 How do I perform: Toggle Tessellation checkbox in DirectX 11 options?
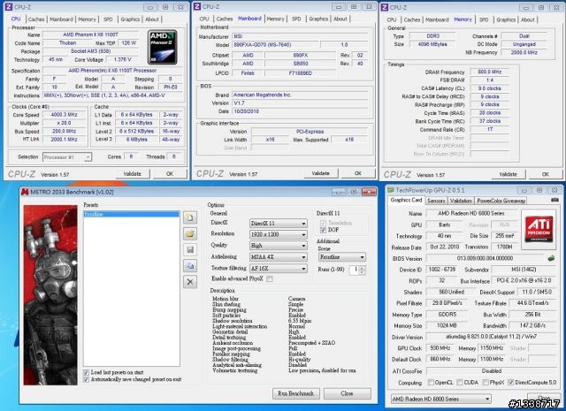[x=323, y=223]
